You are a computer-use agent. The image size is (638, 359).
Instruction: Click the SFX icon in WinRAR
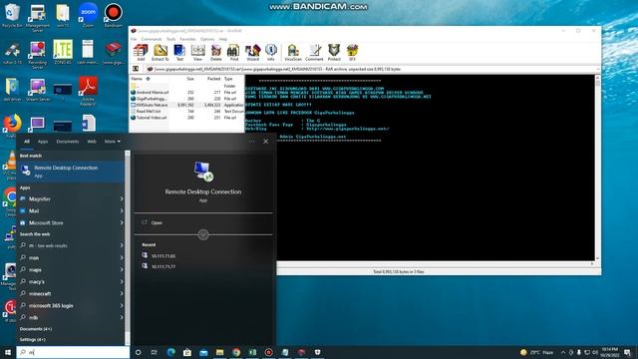(x=352, y=53)
